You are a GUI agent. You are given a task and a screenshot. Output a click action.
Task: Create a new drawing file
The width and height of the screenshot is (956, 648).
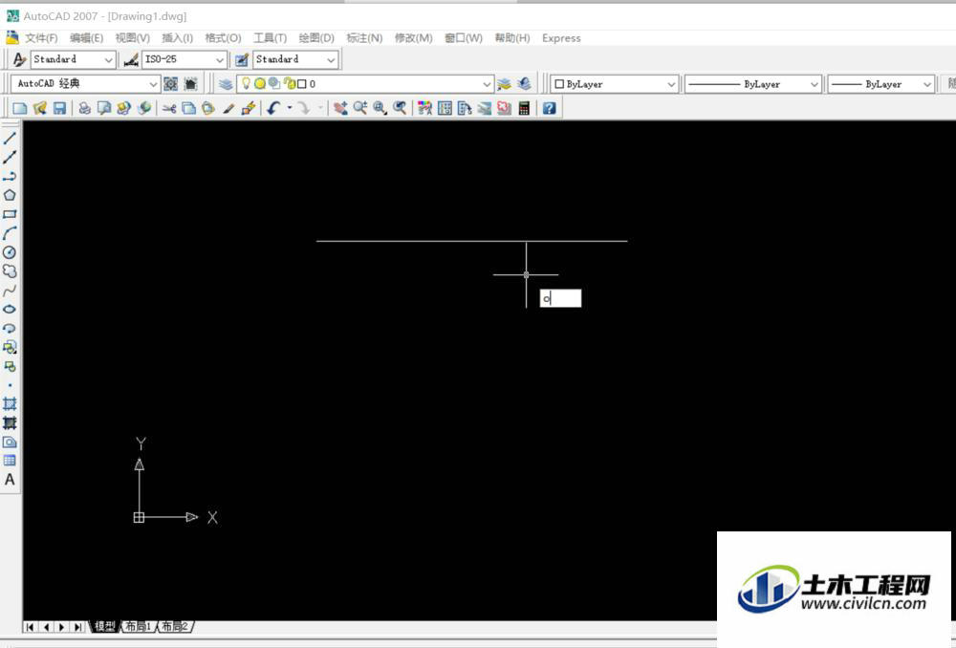click(20, 109)
